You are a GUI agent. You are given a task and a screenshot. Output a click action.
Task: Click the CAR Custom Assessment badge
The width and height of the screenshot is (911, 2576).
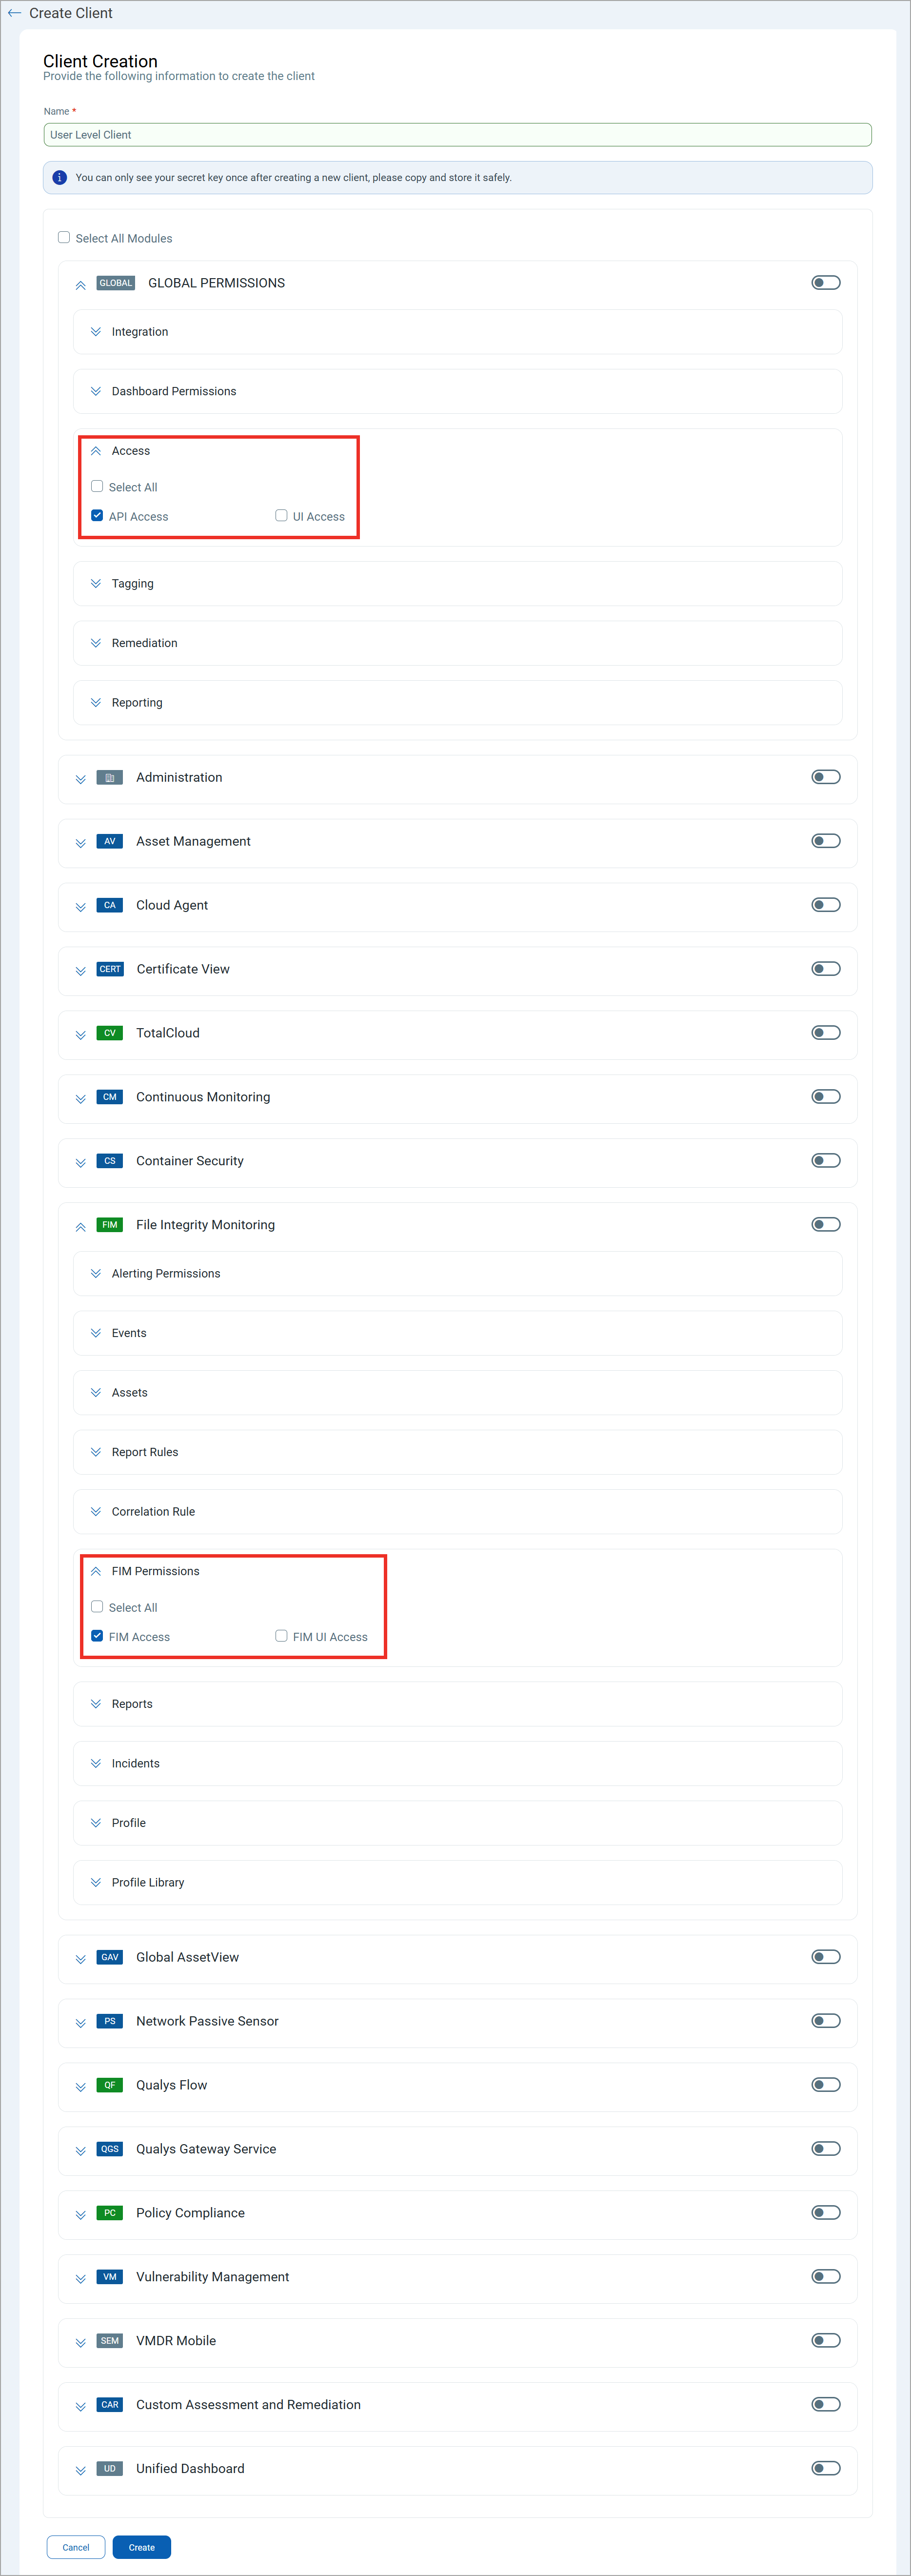point(110,2405)
